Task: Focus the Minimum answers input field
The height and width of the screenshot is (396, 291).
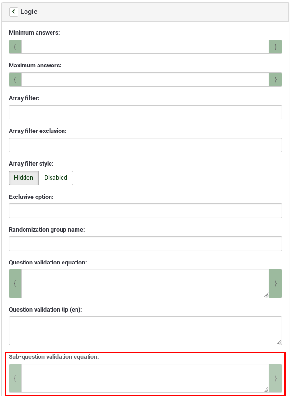Action: tap(144, 47)
